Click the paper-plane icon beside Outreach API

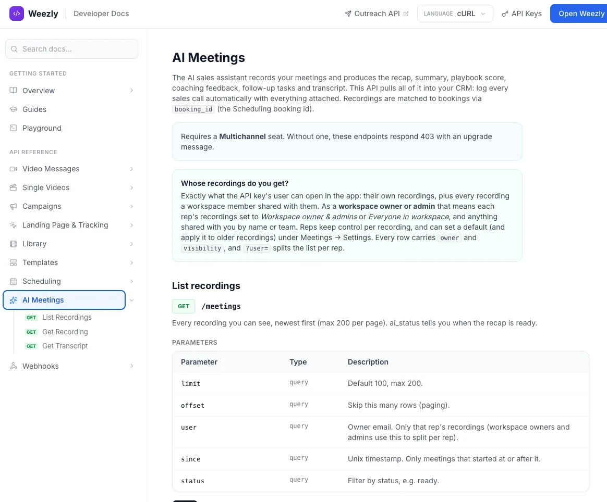point(348,14)
